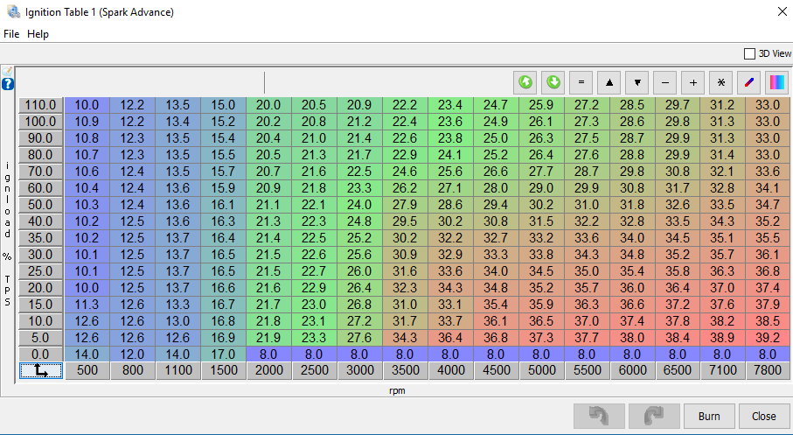Click the plus (add) toolbar button
Image resolution: width=793 pixels, height=435 pixels.
click(x=693, y=82)
